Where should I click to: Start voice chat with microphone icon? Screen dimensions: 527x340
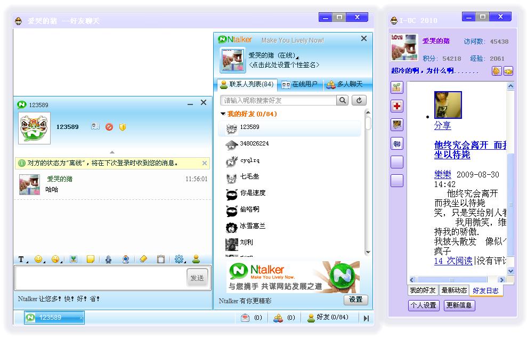108,259
